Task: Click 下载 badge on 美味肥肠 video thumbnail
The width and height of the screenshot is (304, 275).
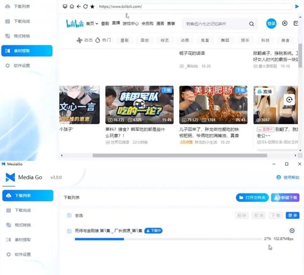Action: pos(241,90)
